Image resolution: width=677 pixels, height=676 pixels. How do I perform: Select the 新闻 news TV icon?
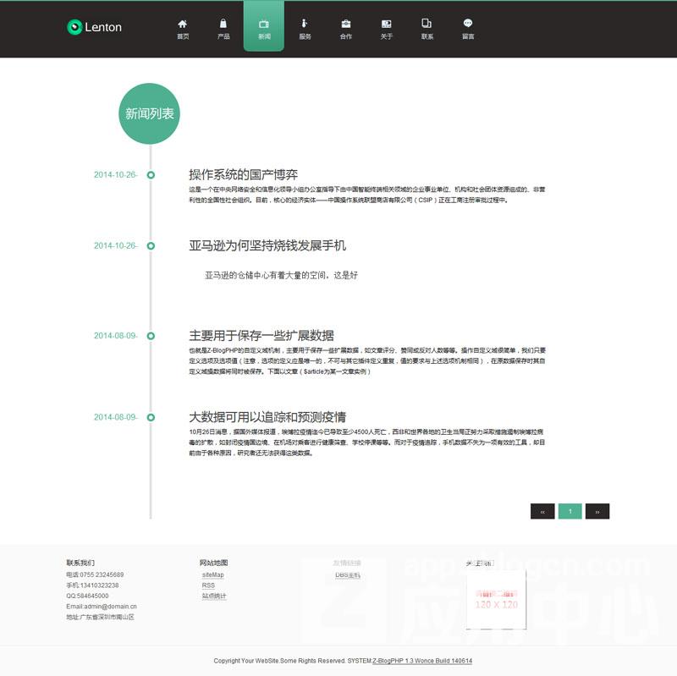tap(264, 24)
